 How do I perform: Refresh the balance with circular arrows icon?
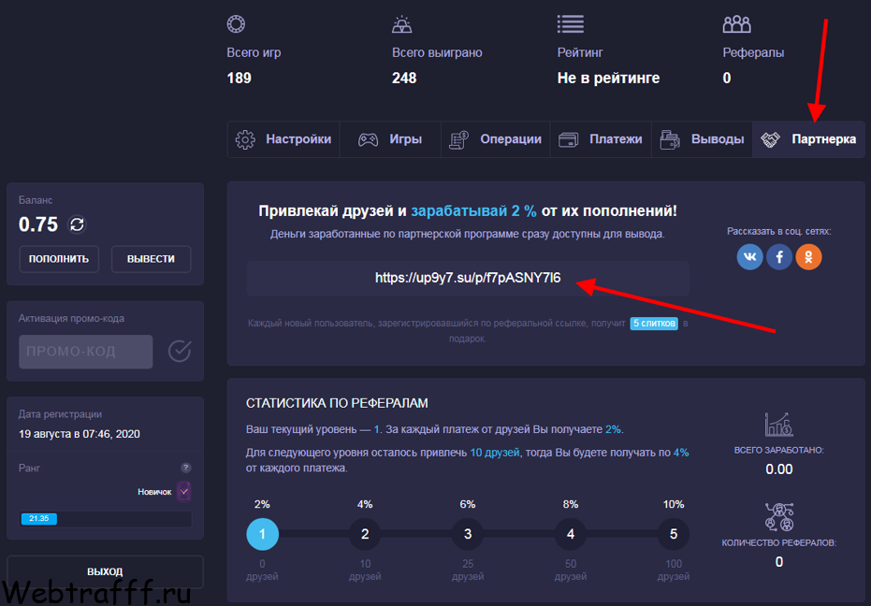77,224
